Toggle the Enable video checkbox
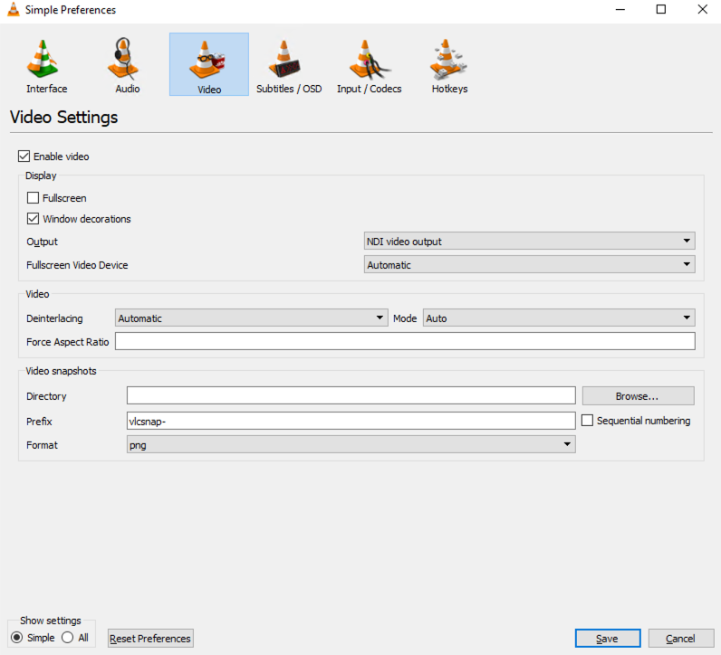Screen dimensions: 721x655 (24, 157)
